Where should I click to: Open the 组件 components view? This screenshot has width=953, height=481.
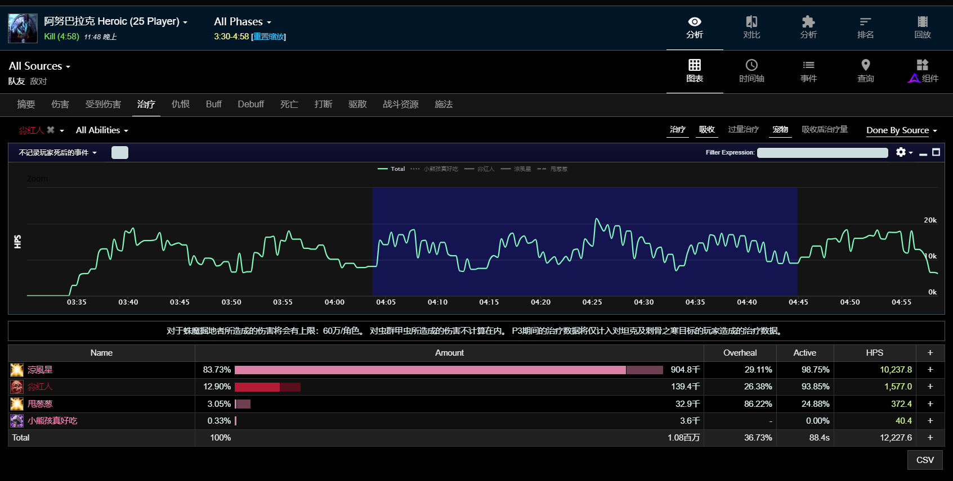pyautogui.click(x=922, y=71)
